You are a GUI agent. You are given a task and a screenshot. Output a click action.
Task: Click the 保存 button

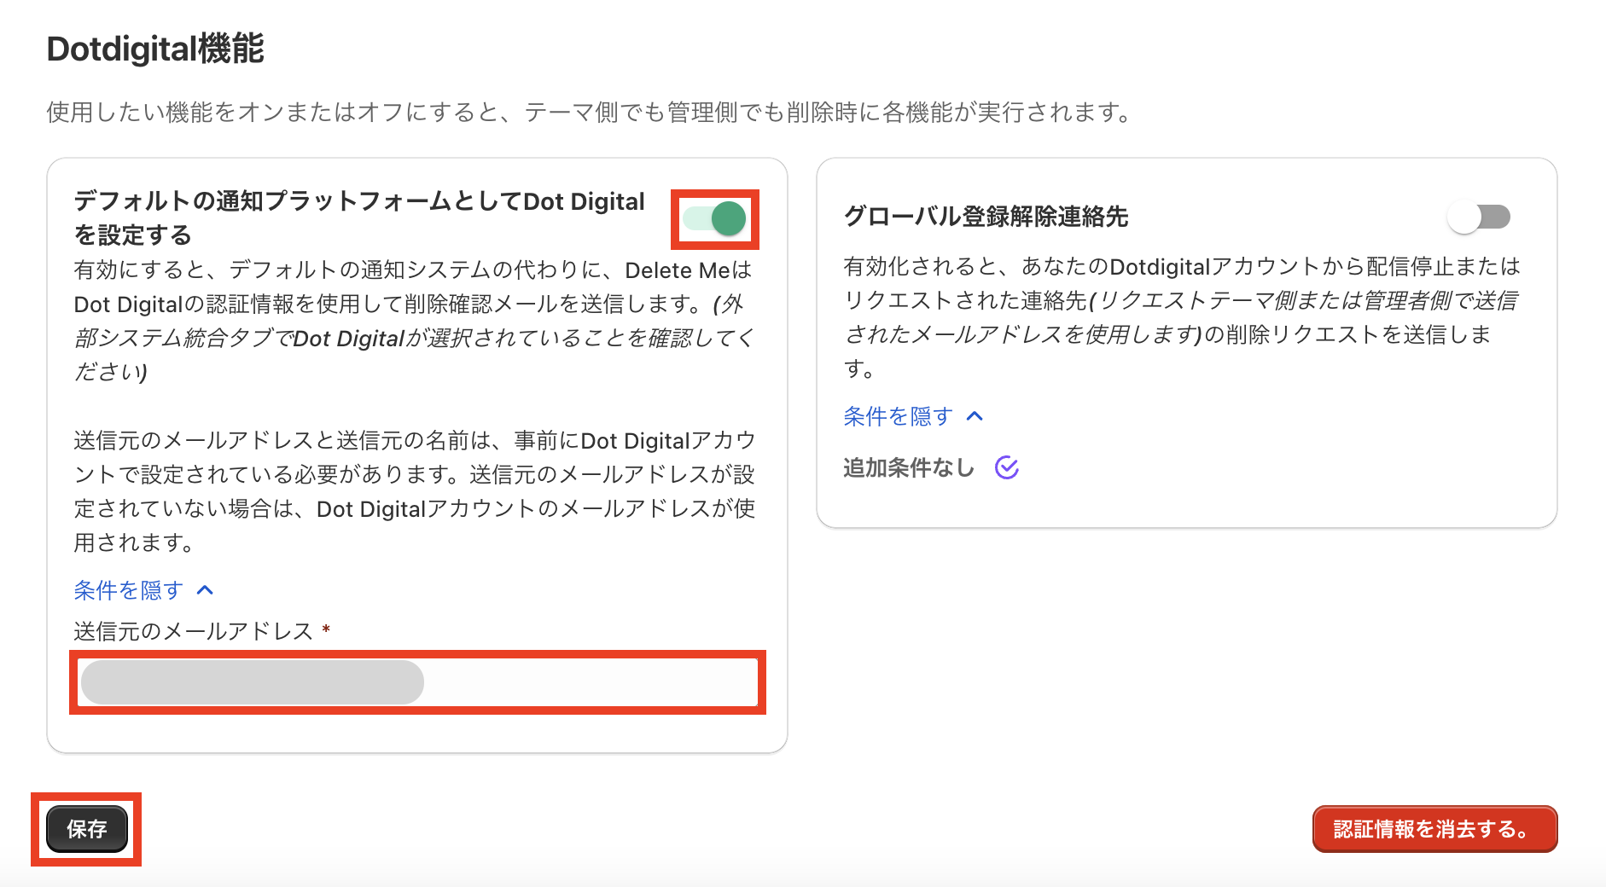(x=87, y=829)
